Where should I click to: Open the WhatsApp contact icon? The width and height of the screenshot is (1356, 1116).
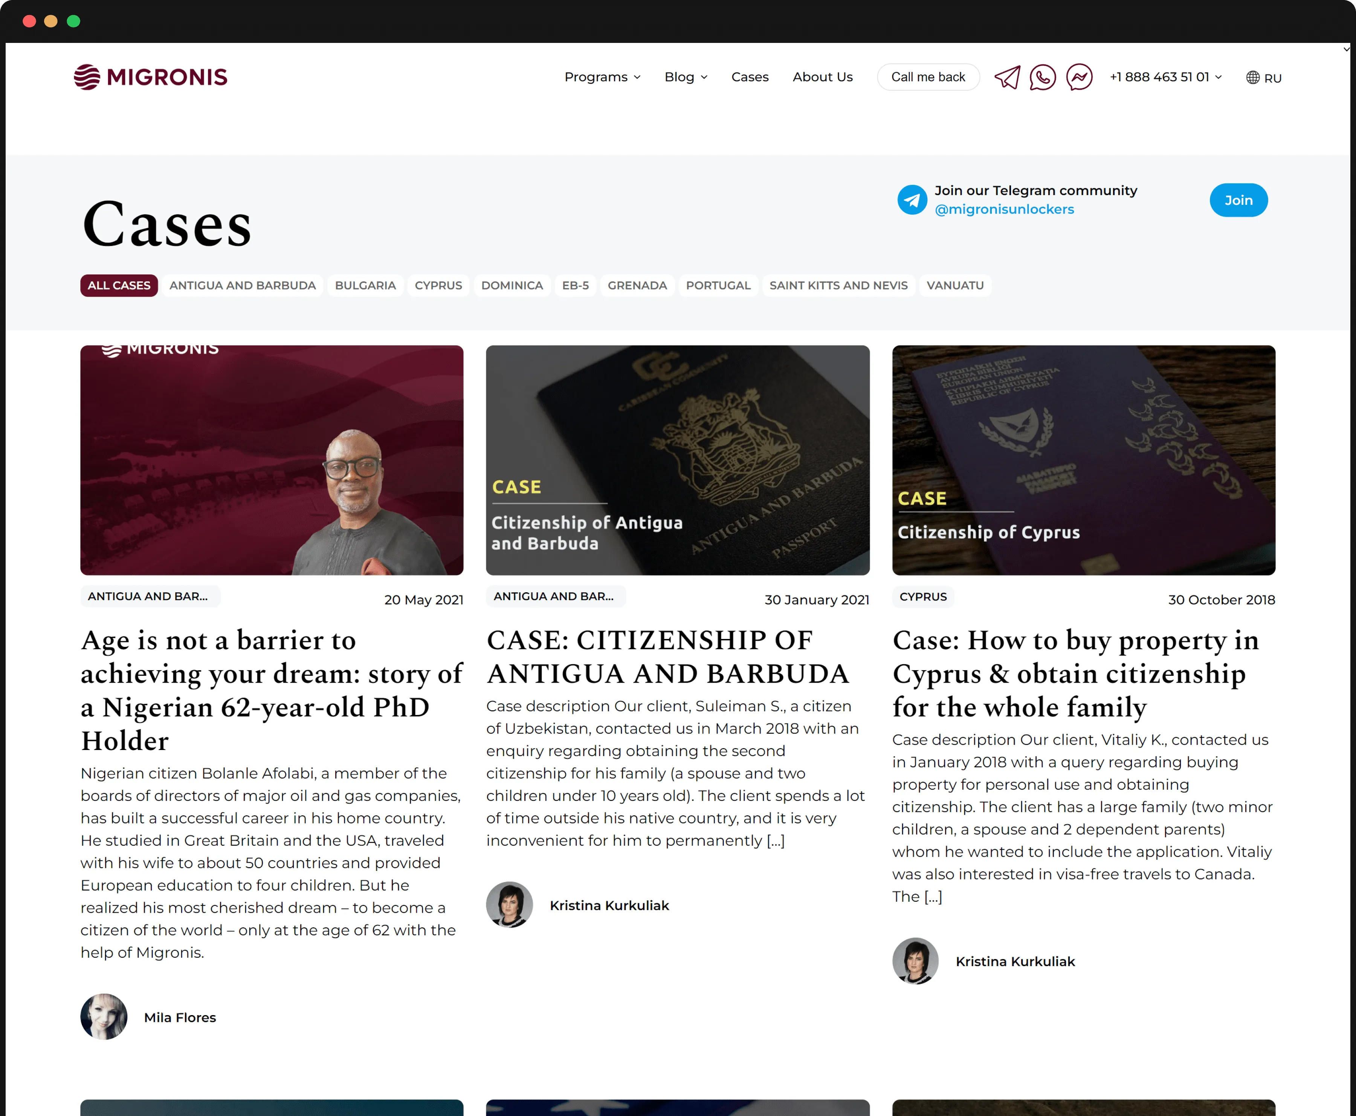[x=1042, y=77]
